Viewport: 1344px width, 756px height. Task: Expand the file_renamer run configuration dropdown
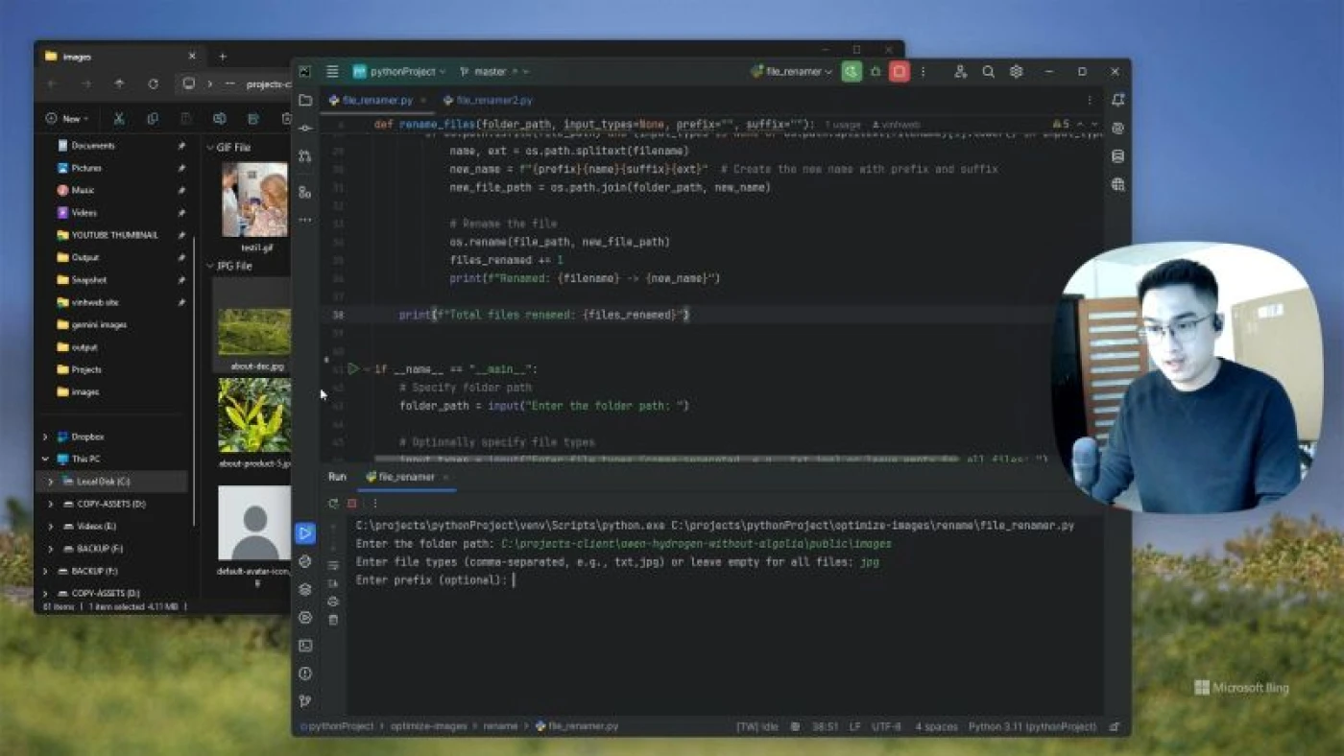click(x=792, y=72)
